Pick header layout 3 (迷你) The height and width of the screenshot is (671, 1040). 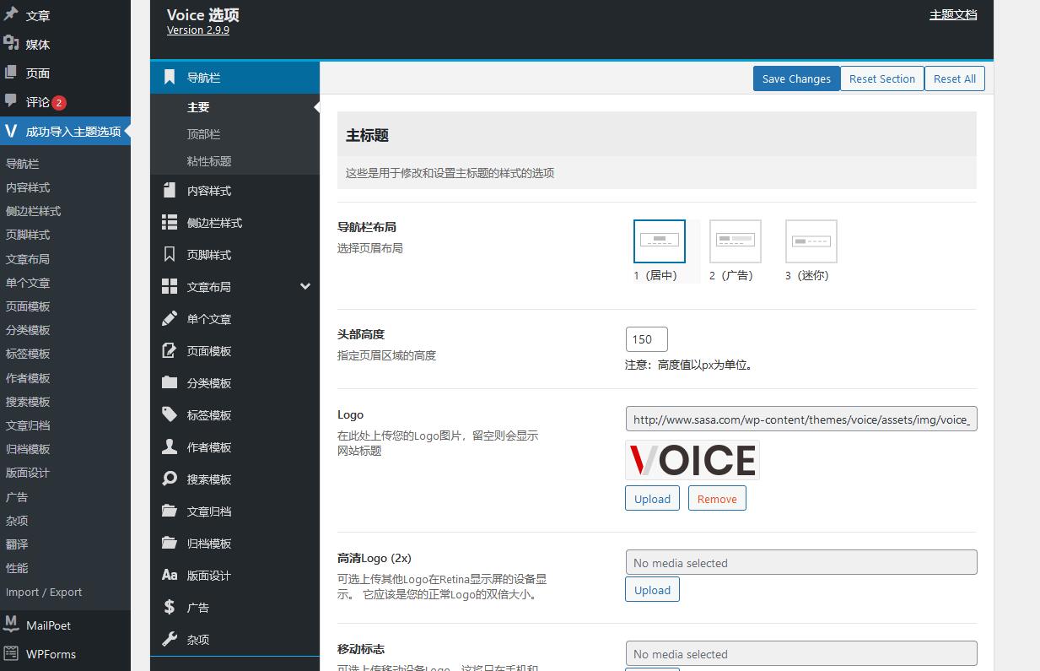(x=811, y=241)
